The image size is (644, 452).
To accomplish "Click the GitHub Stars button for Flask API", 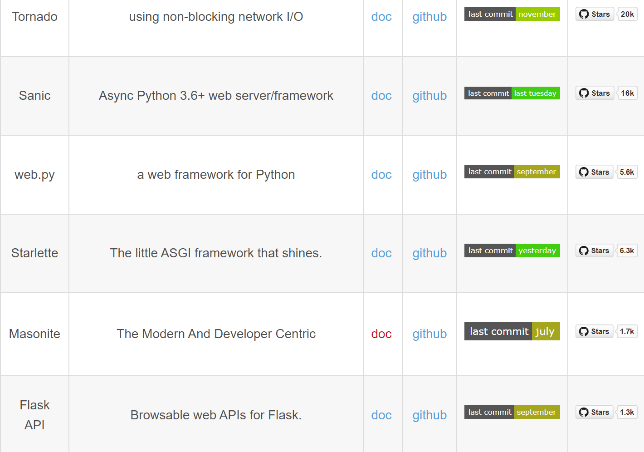I will click(x=594, y=412).
